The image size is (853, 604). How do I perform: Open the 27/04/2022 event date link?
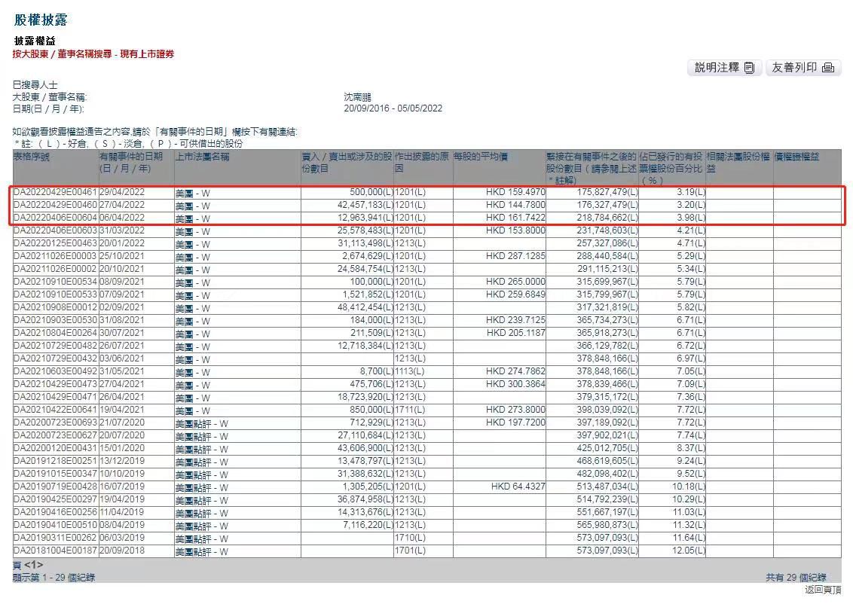[122, 205]
